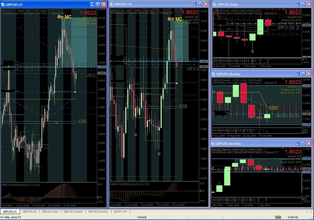
Task: Click the '163/0 kb' traffic indicator
Action: pyautogui.click(x=293, y=217)
